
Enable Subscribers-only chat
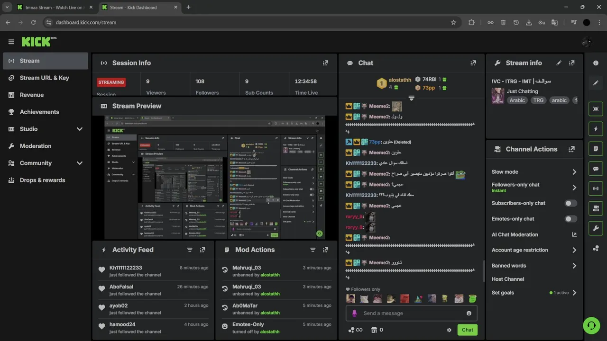[x=571, y=203]
